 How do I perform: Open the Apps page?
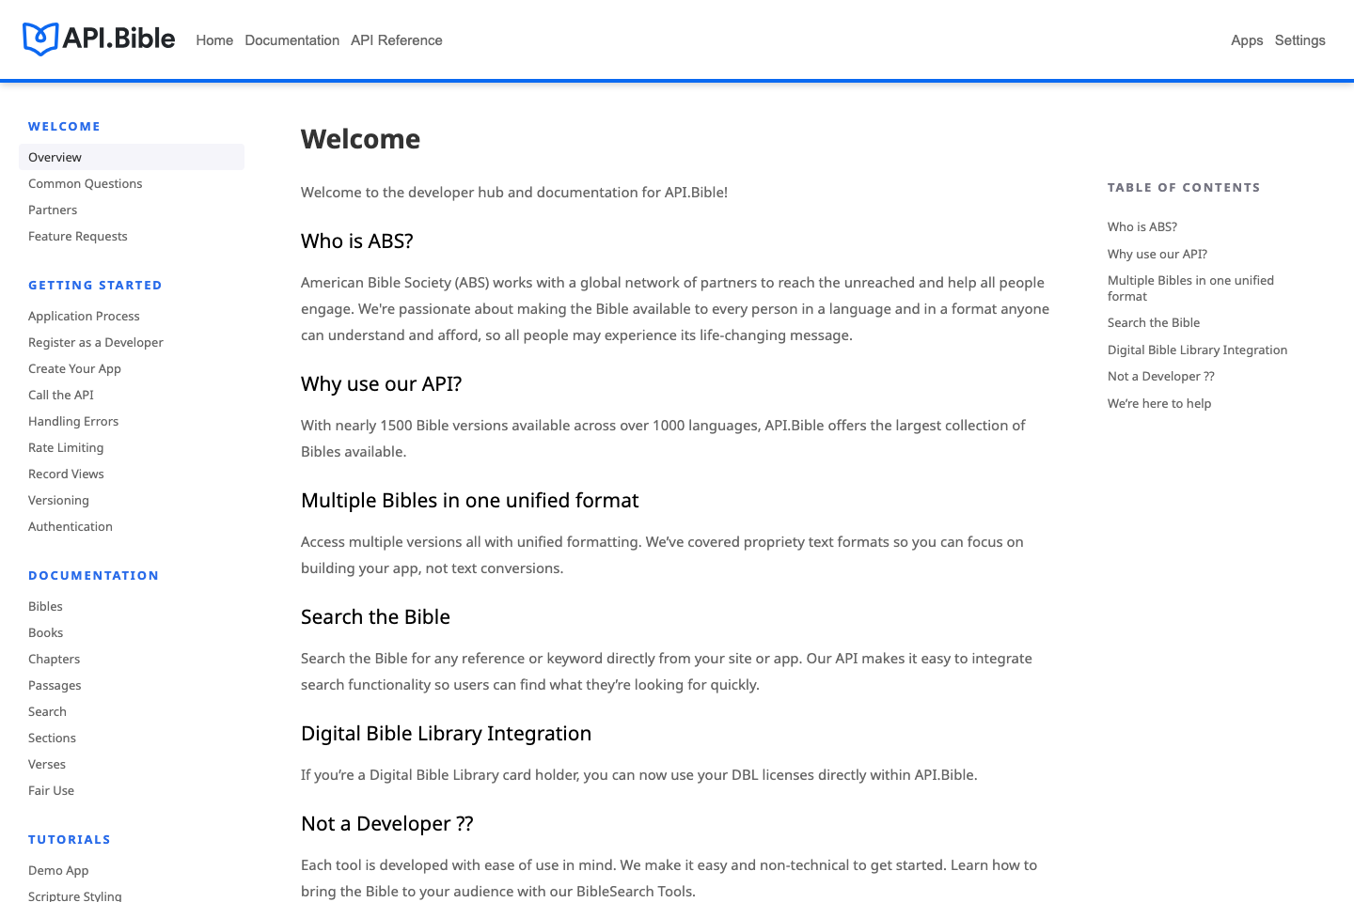coord(1247,40)
